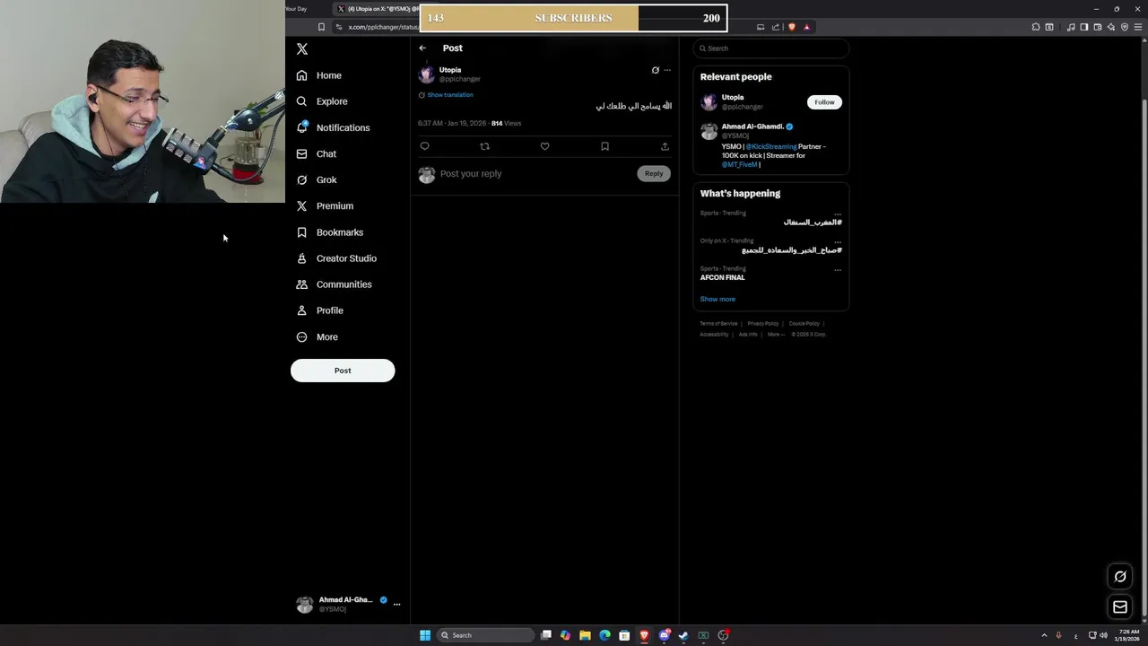Open Creator Studio
Screen dimensions: 1148x646
(x=336, y=258)
